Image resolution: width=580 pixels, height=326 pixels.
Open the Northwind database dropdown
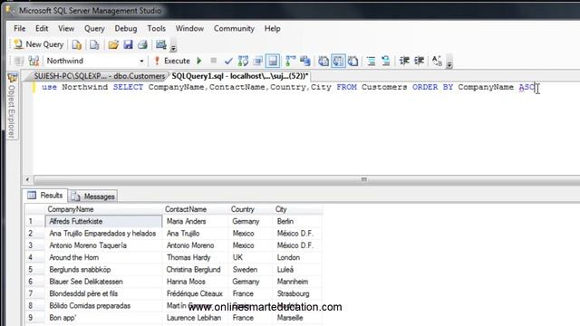point(141,61)
